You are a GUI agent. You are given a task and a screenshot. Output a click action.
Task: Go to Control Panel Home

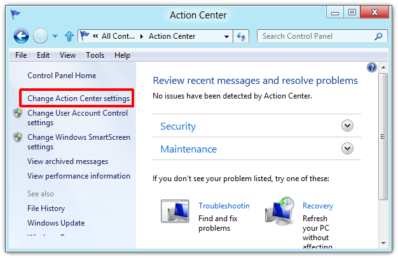[62, 76]
